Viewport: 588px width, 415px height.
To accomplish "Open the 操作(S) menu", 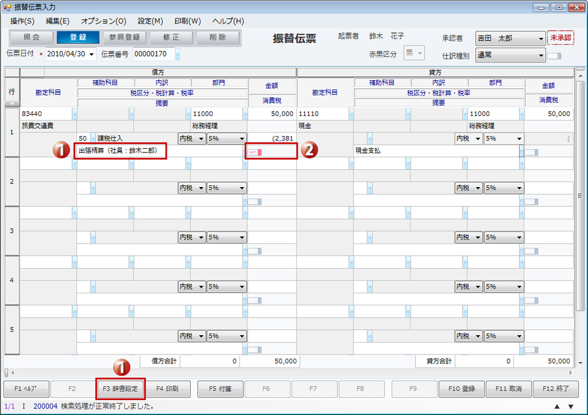I will pyautogui.click(x=23, y=22).
